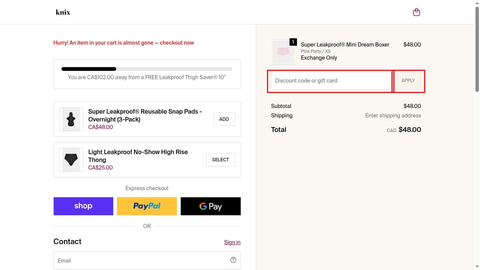Click the Total '$48.00' amount
This screenshot has width=480, height=270.
[x=409, y=130]
